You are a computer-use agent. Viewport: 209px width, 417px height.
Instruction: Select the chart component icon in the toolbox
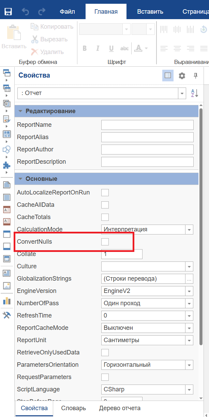point(7,301)
